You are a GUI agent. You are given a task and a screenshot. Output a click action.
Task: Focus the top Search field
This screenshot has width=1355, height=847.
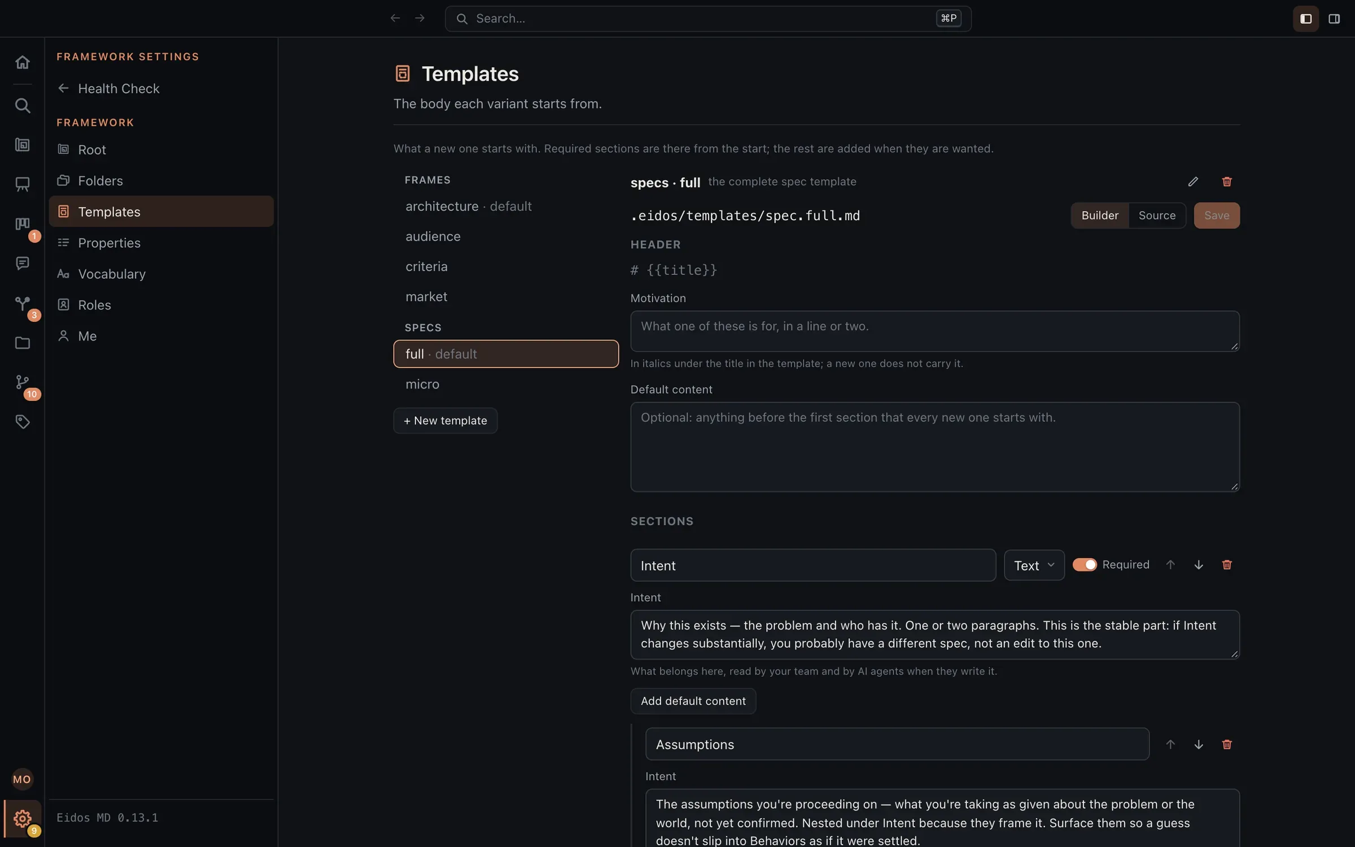708,19
